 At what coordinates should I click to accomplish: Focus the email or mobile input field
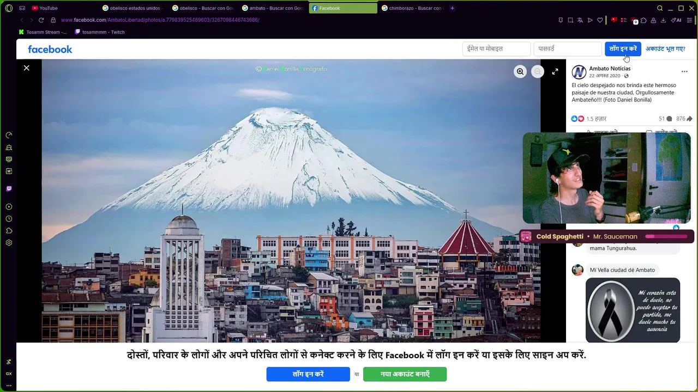click(496, 49)
